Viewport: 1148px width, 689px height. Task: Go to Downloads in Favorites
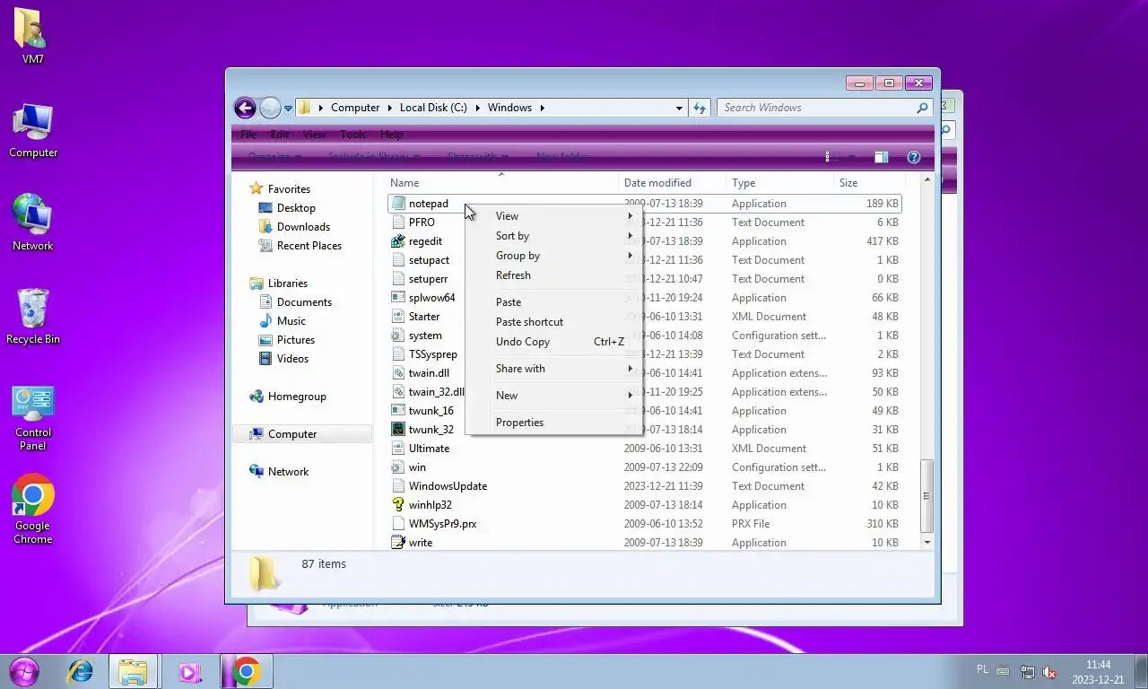click(294, 227)
